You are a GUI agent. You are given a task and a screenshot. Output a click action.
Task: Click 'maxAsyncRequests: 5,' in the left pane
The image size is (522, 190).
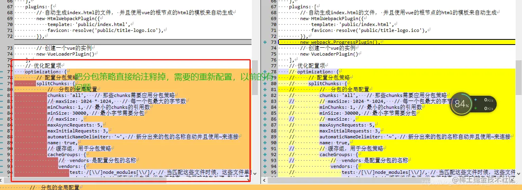point(75,125)
